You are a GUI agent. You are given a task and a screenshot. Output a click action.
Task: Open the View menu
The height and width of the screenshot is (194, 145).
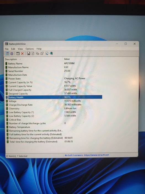tap(20, 49)
